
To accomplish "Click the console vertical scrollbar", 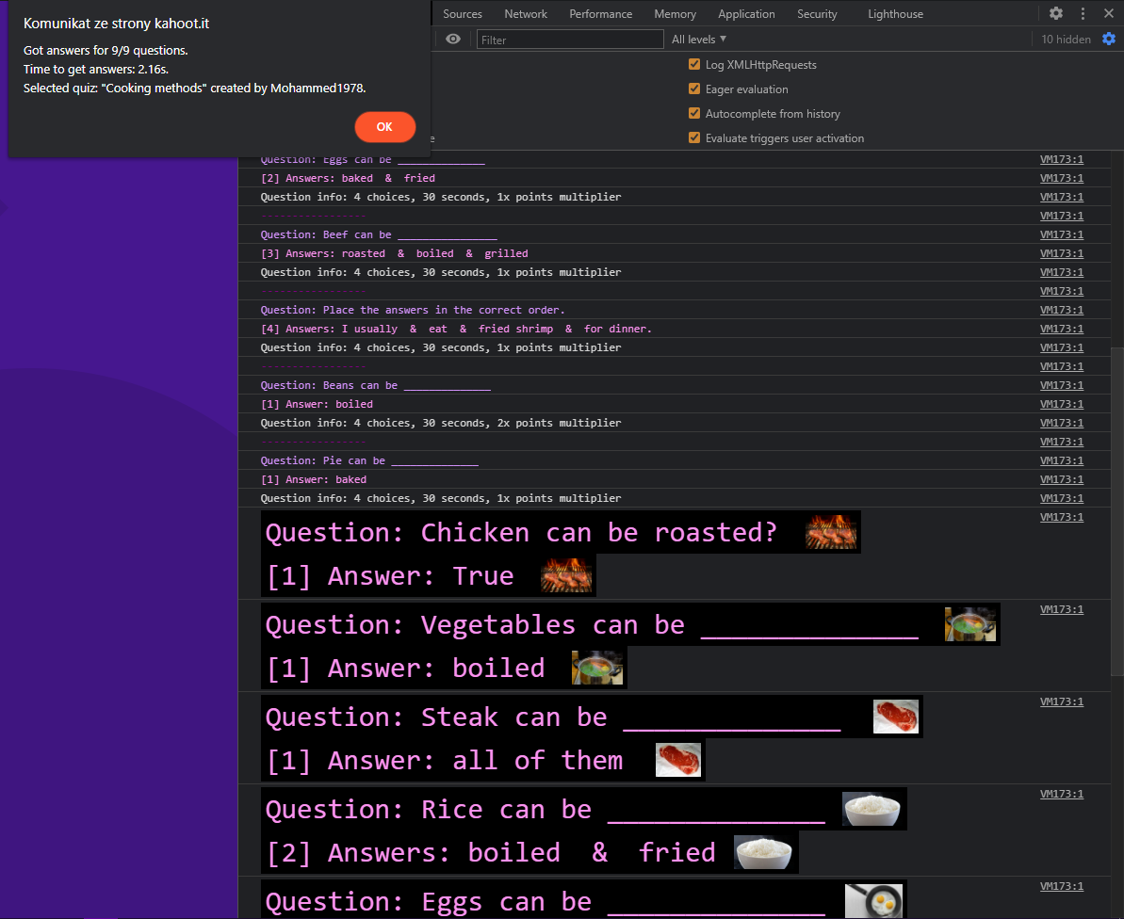I will pyautogui.click(x=1116, y=510).
